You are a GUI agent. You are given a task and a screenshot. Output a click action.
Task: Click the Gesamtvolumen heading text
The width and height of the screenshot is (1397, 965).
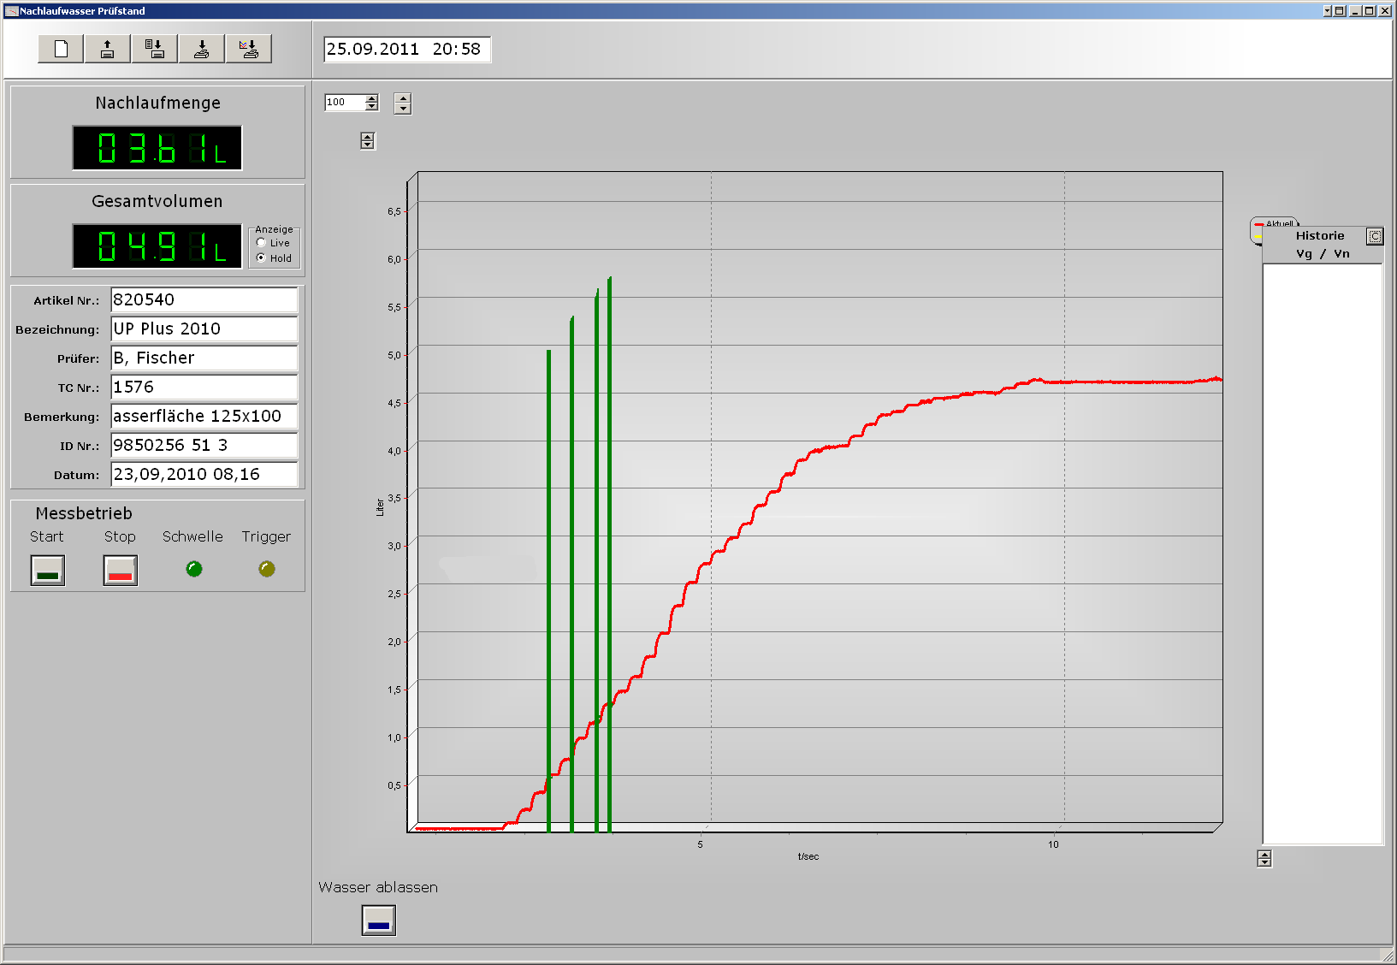(157, 201)
